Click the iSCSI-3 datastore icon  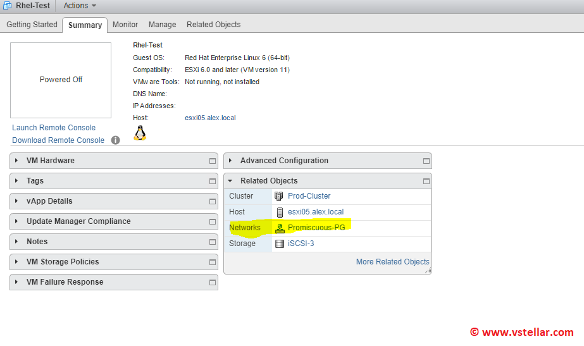[279, 244]
